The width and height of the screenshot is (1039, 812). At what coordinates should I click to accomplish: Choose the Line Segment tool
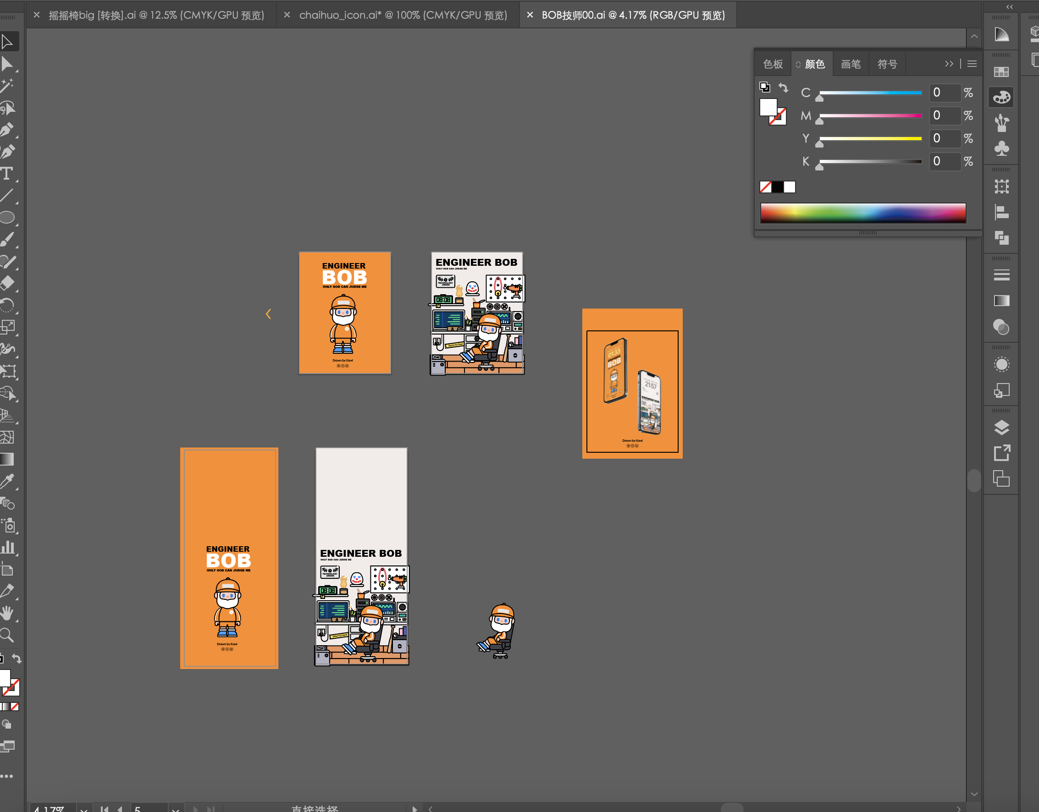click(x=7, y=195)
